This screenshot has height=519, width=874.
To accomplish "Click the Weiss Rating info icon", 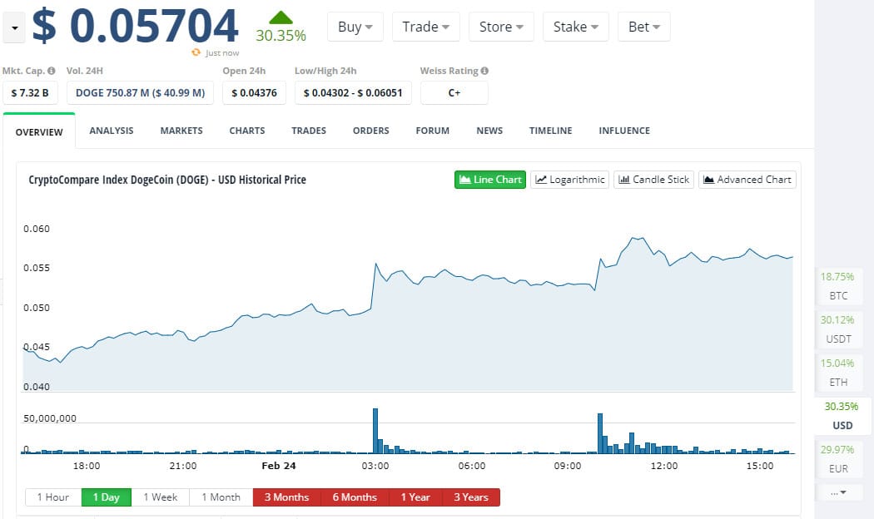I will [485, 71].
